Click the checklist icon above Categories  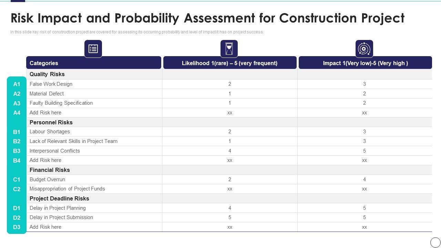coord(93,49)
